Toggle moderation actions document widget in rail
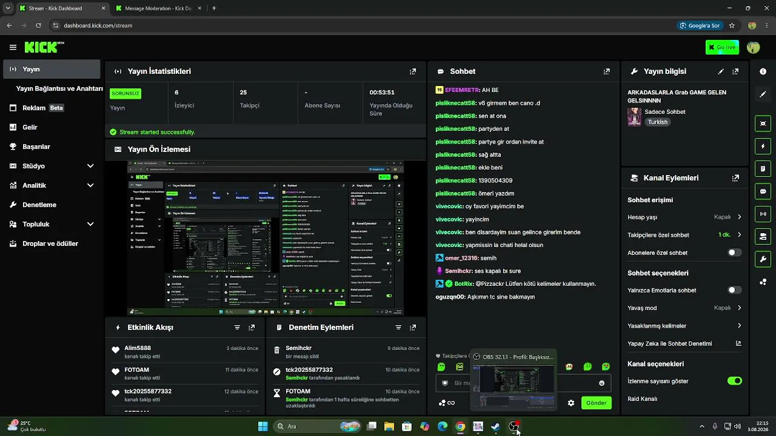The height and width of the screenshot is (436, 776). click(763, 168)
